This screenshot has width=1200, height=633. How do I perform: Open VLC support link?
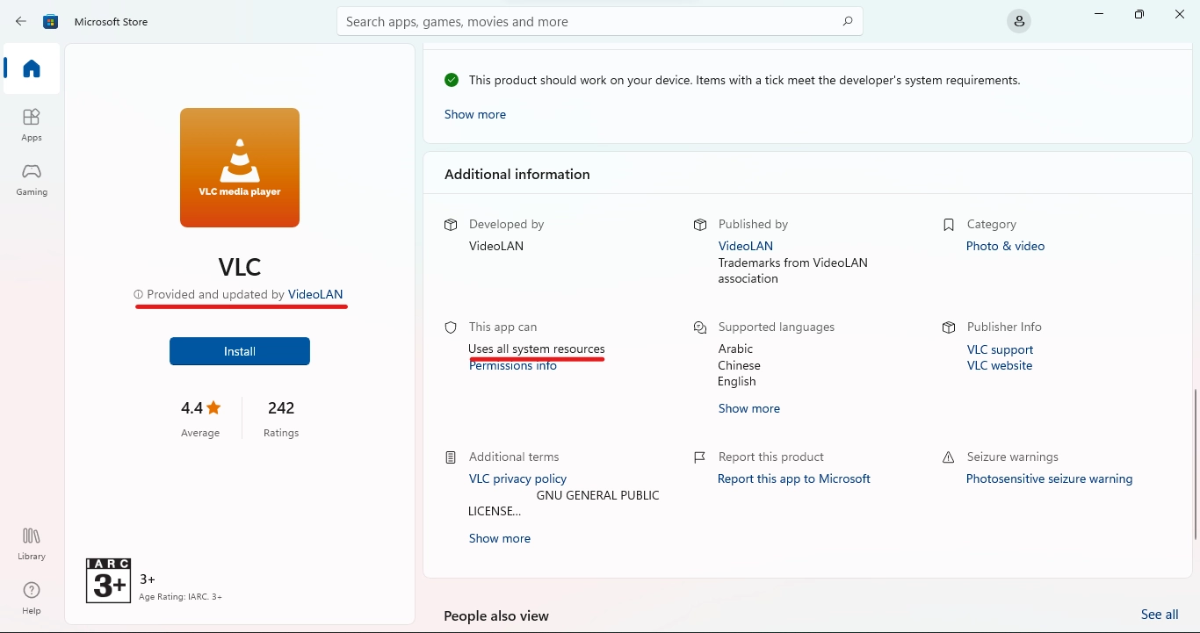pos(1000,350)
